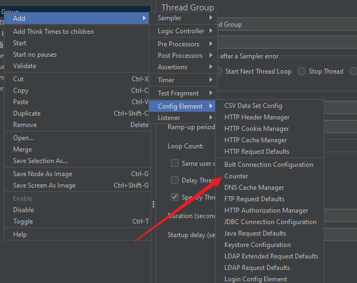Enable the Delay Thread creation checkbox
The image size is (357, 283).
pos(175,180)
